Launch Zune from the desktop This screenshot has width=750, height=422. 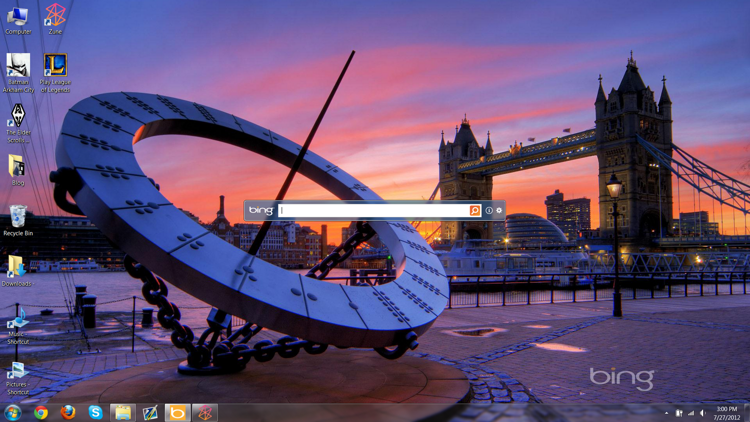[x=54, y=14]
